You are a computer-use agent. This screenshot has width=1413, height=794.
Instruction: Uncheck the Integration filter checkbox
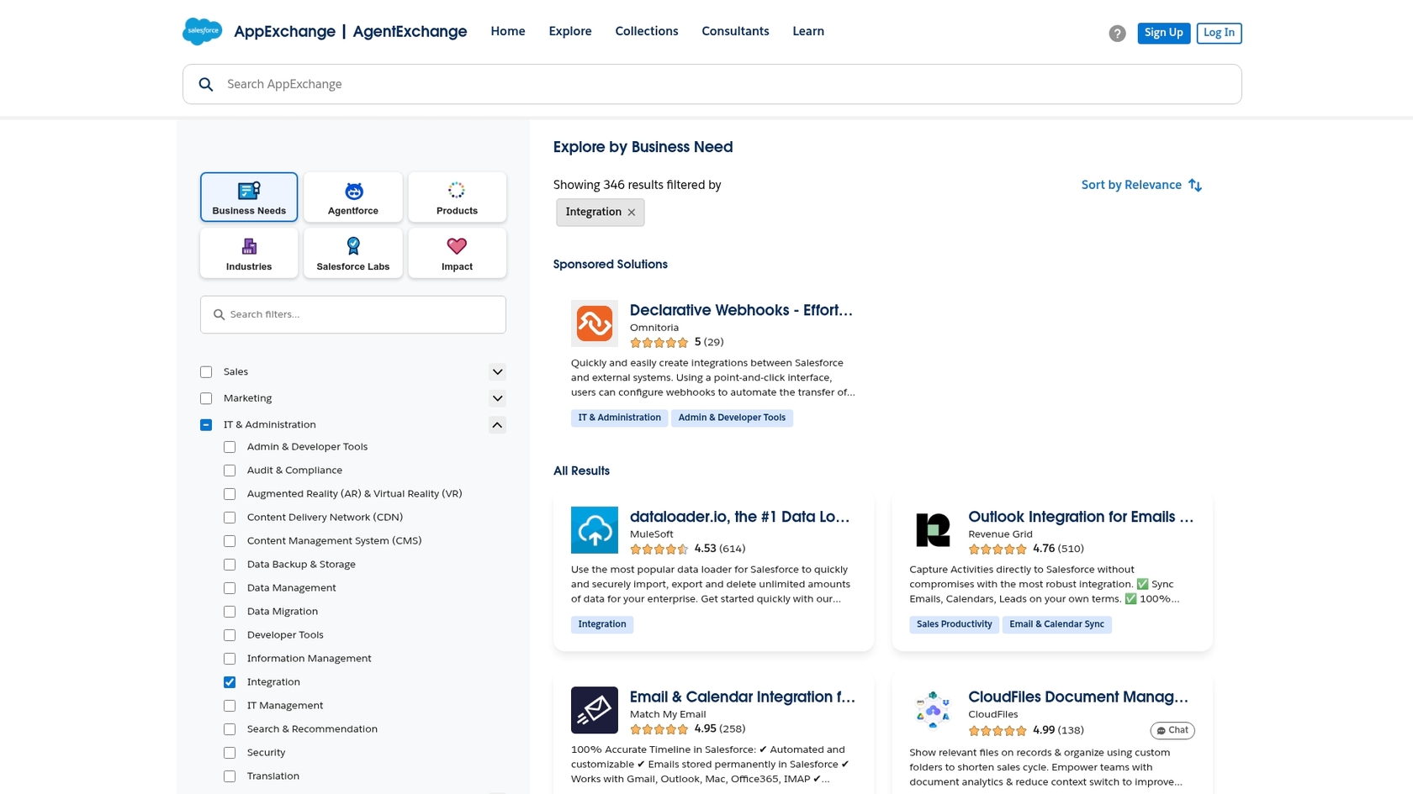coord(229,681)
